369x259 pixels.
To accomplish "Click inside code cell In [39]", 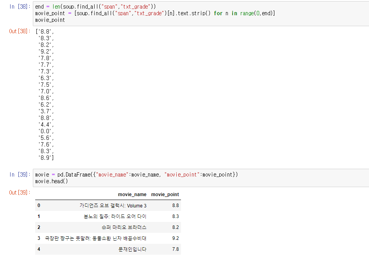I will tap(201, 178).
